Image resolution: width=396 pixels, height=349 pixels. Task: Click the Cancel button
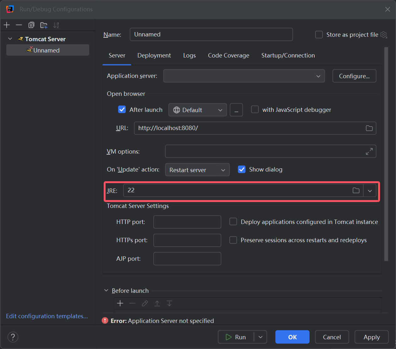point(332,337)
